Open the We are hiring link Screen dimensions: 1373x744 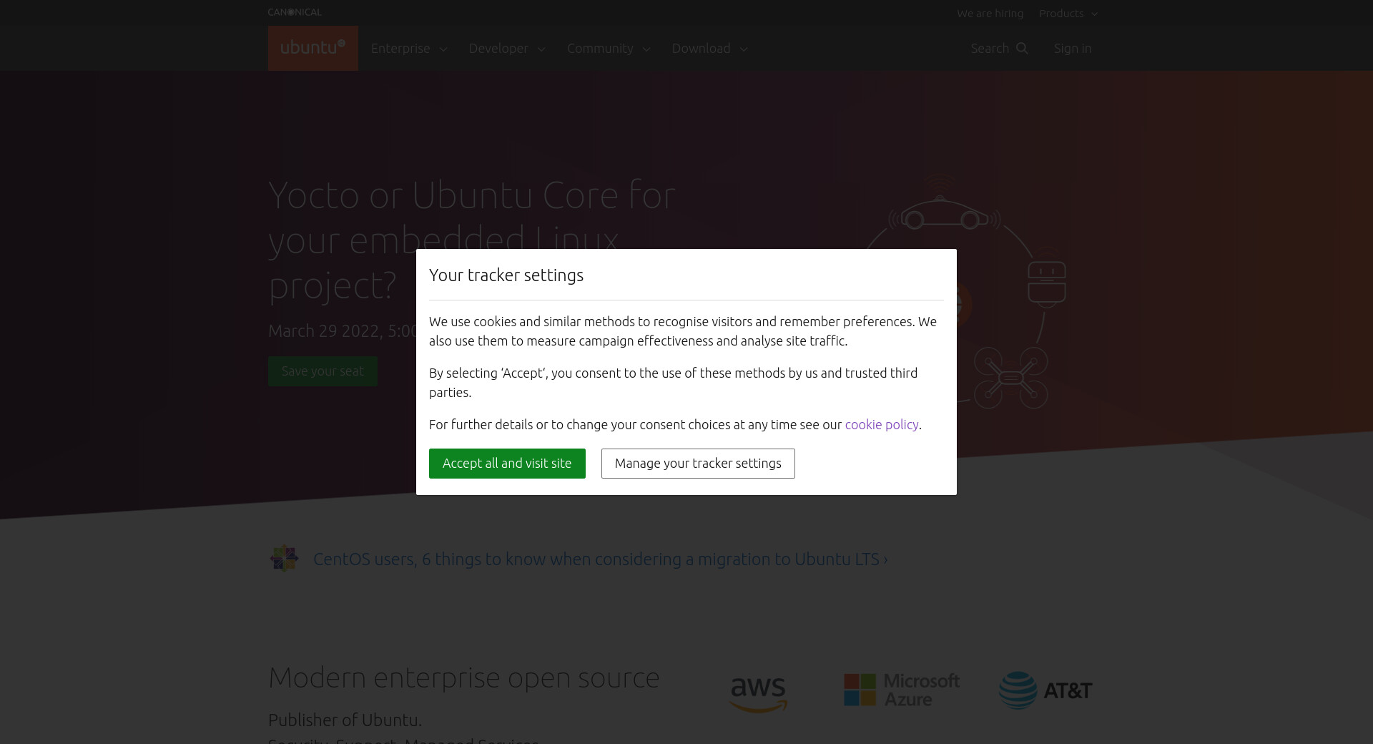click(990, 14)
